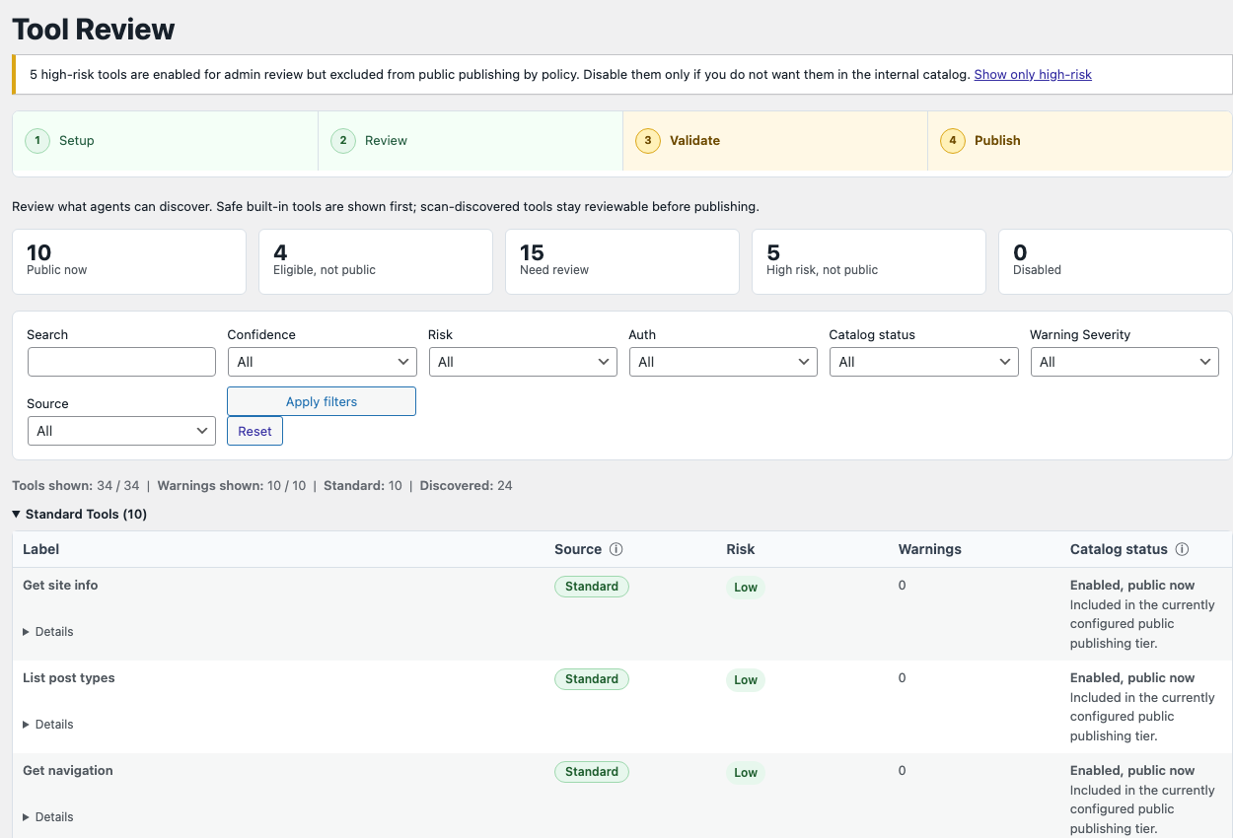Open the Catalog status filter dropdown
Viewport: 1233px width, 838px height.
[x=923, y=362]
